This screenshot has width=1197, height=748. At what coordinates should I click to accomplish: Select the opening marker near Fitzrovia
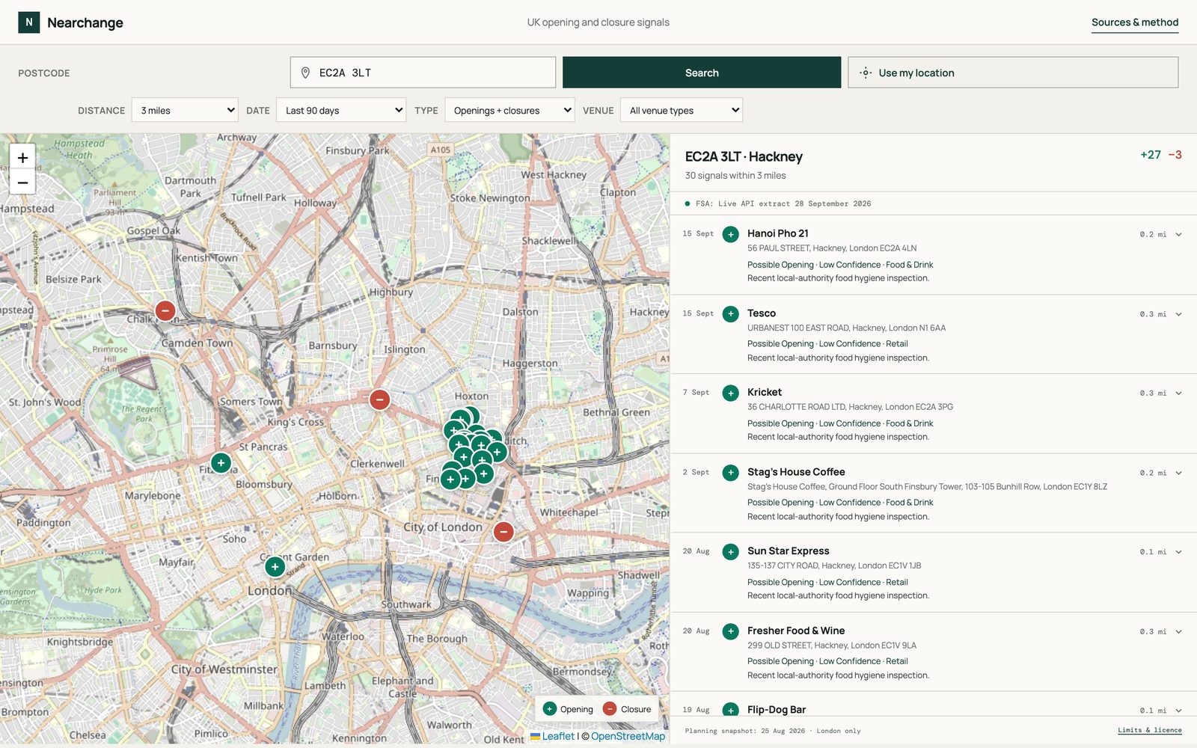(221, 463)
